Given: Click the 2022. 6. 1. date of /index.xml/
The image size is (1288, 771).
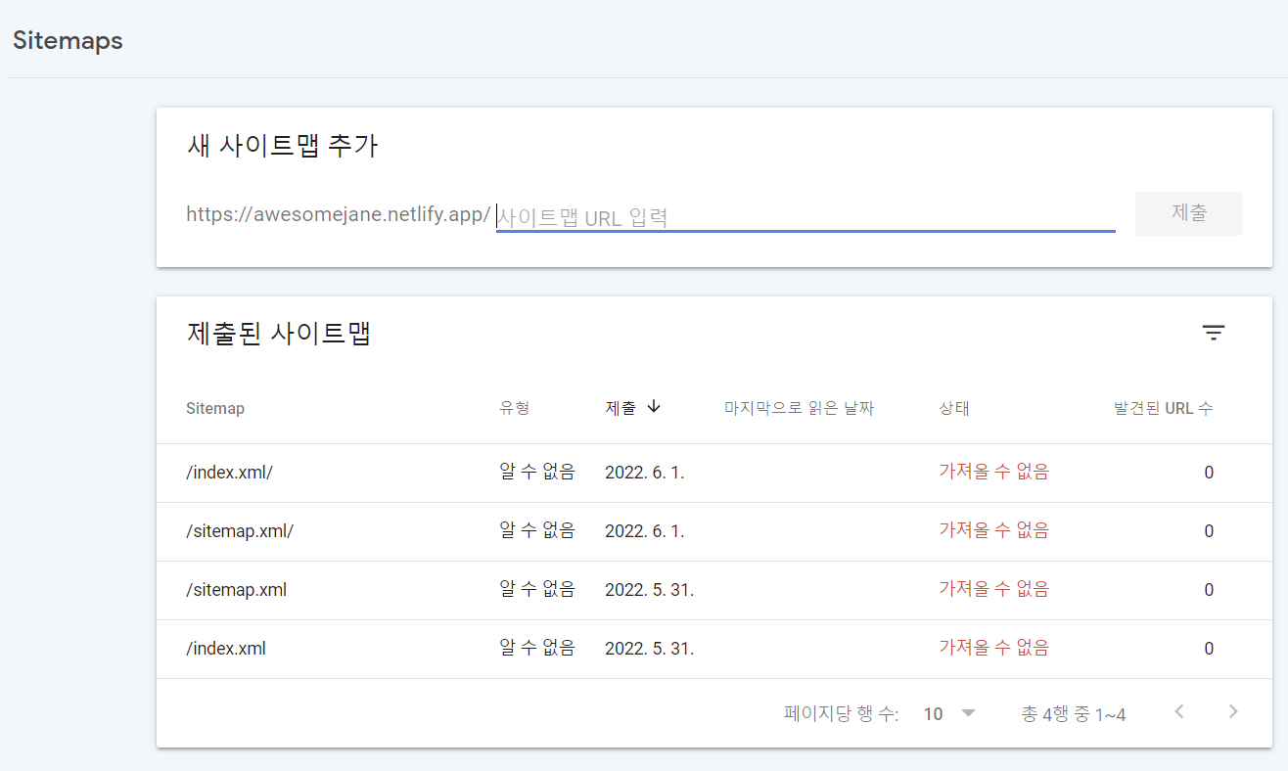Looking at the screenshot, I should point(645,473).
